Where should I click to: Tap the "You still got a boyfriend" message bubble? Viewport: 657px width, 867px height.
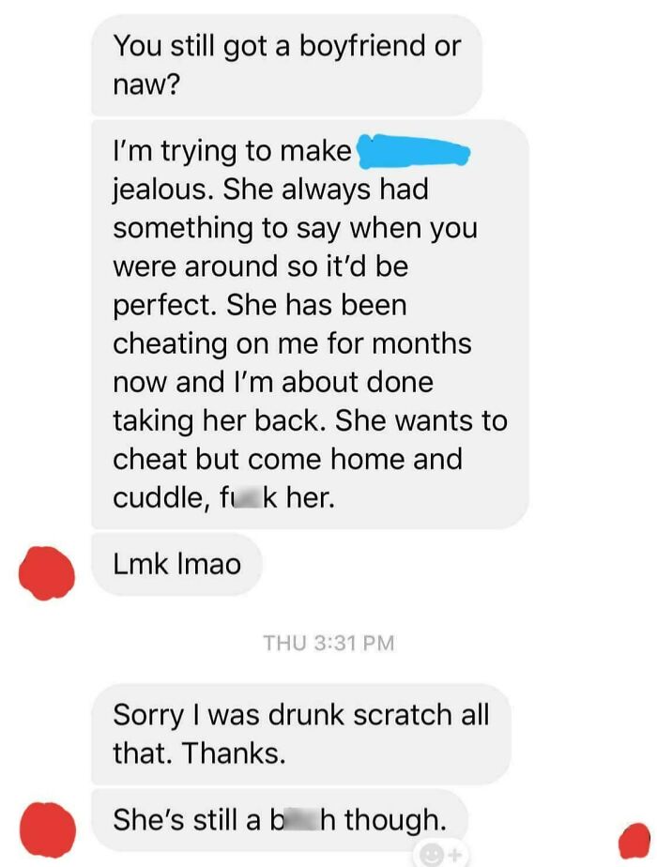point(286,65)
